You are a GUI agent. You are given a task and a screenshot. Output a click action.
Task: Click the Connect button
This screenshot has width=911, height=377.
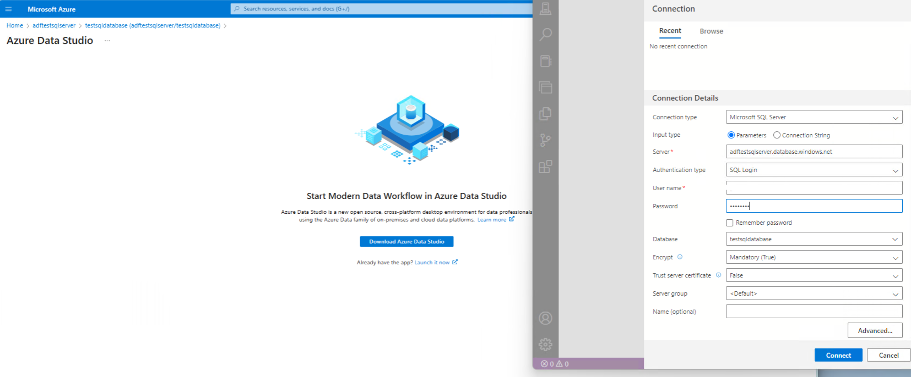pyautogui.click(x=838, y=355)
